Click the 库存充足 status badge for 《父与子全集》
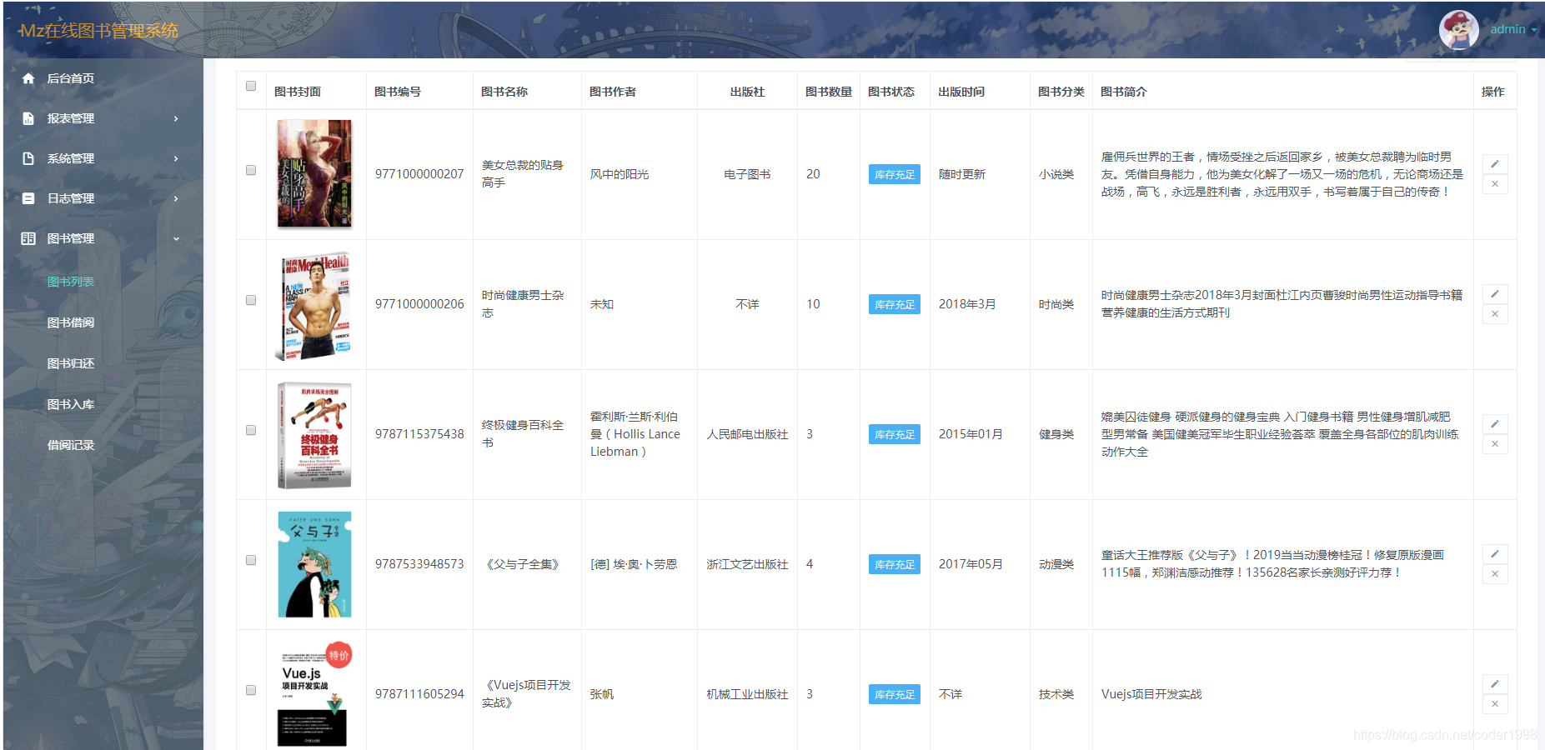Viewport: 1545px width, 750px height. click(894, 564)
